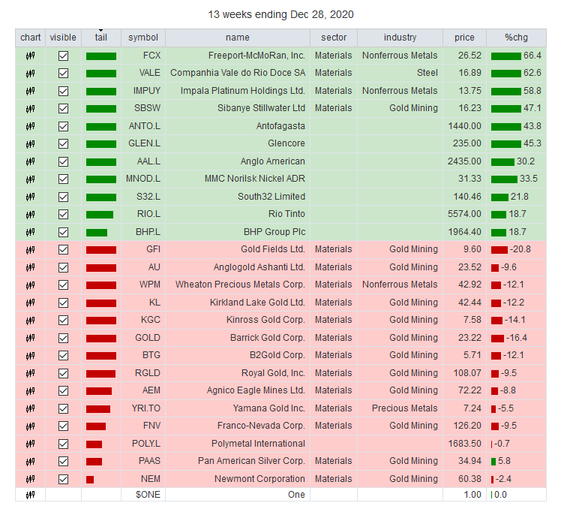Click the symbol column header
Viewport: 567px width, 509px height.
click(143, 38)
